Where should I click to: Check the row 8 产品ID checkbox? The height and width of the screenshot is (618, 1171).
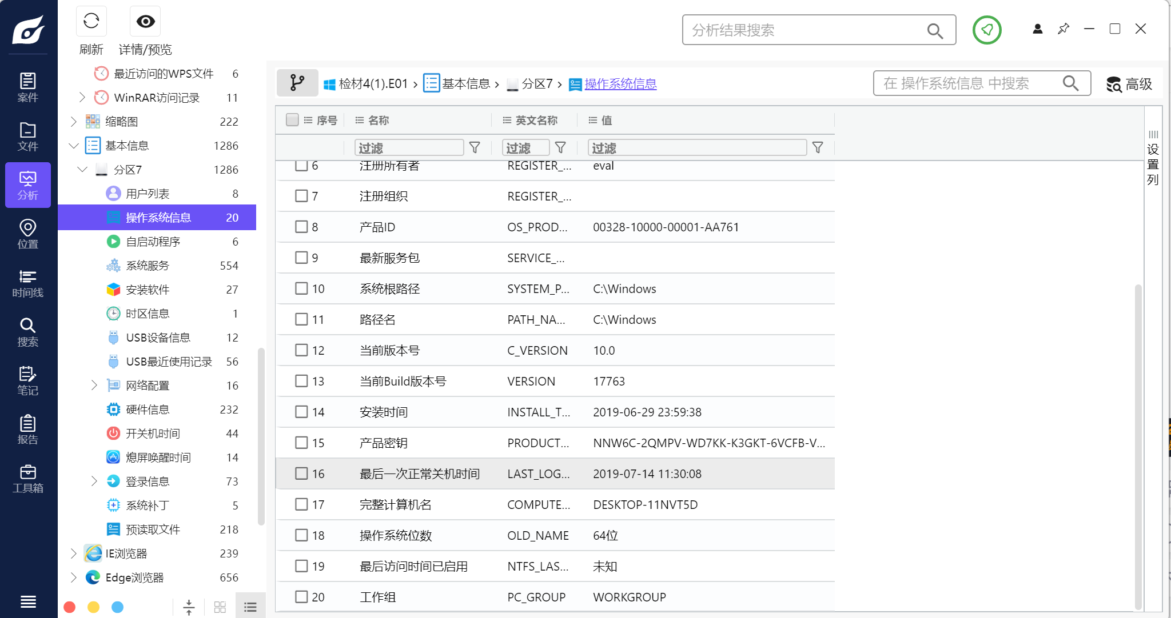(x=301, y=227)
